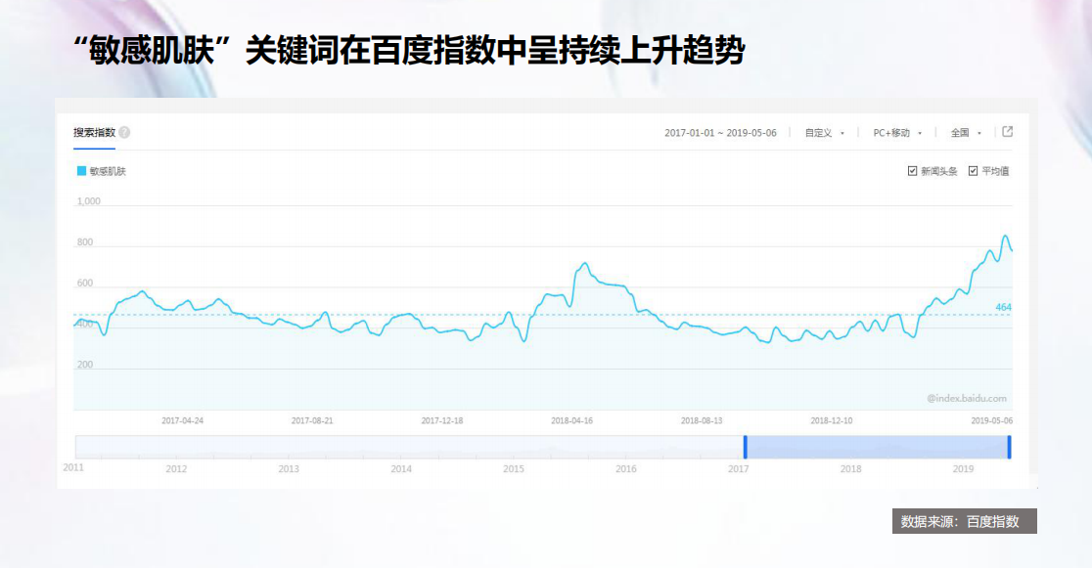The width and height of the screenshot is (1092, 568).
Task: Click the 2012 year label on the timeline
Action: (176, 469)
